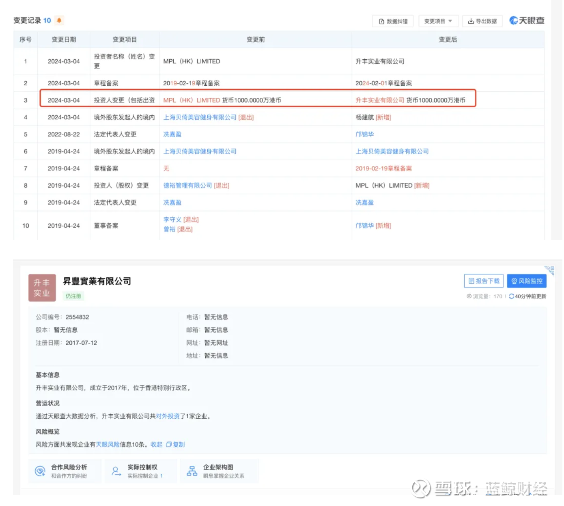Click 杨建航 marked 新增 in row 4

[x=364, y=117]
